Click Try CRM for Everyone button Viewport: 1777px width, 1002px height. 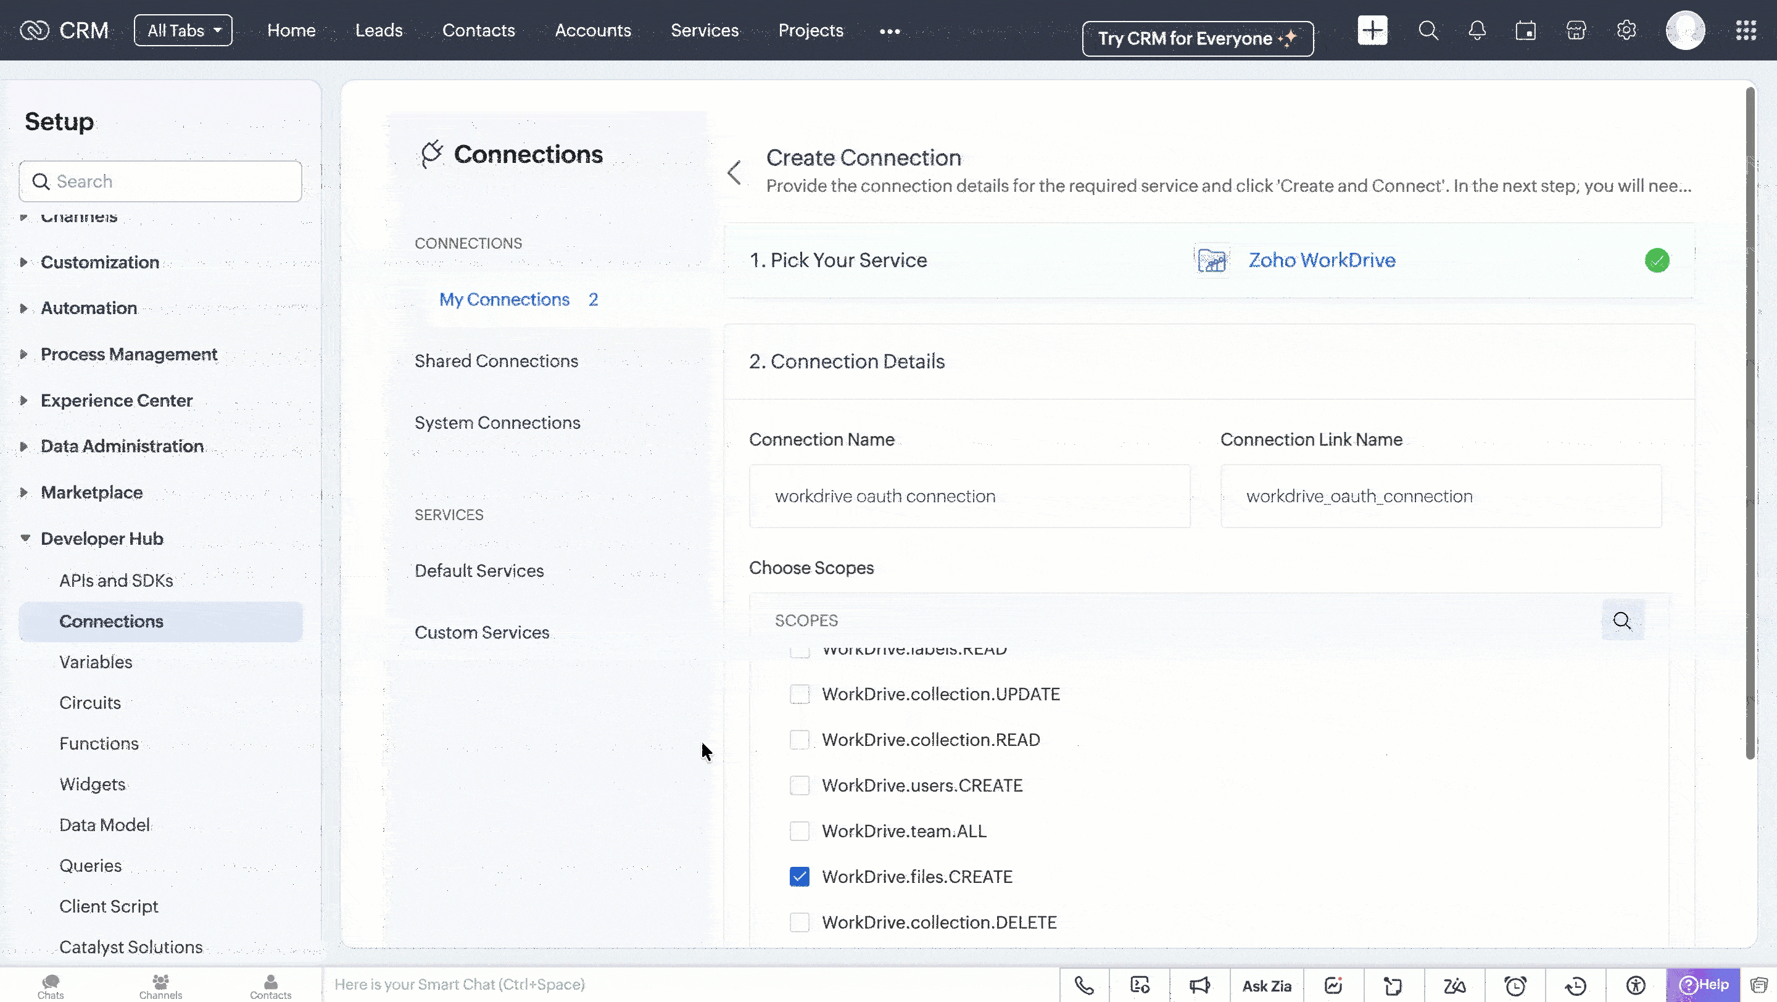1198,39
